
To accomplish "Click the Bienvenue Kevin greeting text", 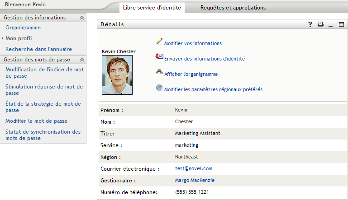I will [x=25, y=5].
